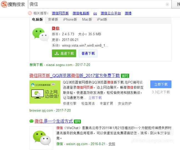Viewport: 180px width, 150px height.
Task: Click inline 立即下载 link in QQ浏览器 description
Action: coord(95,98)
